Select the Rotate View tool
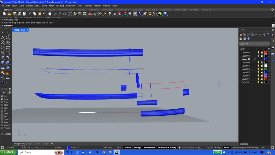Screen dimensions: 275x155 [55, 14]
